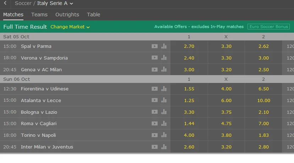This screenshot has height=163, width=294.
Task: Click video icon for Atalanta v Lecce
Action: point(154,100)
